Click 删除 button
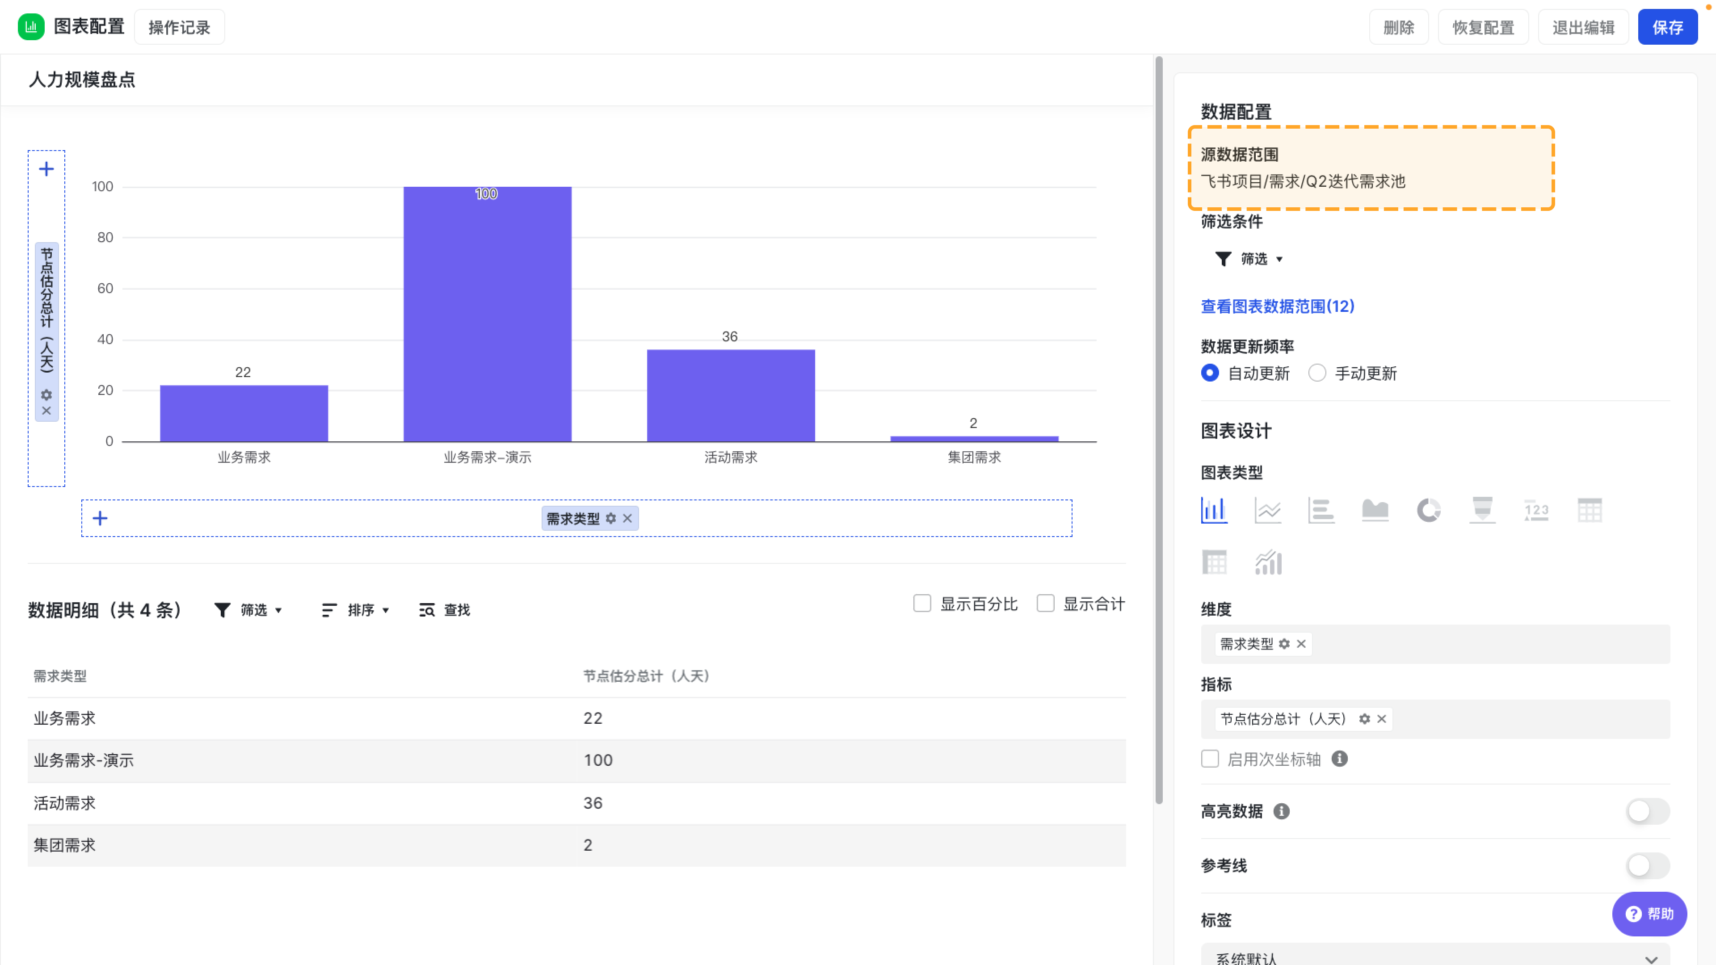The image size is (1716, 965). [x=1399, y=27]
